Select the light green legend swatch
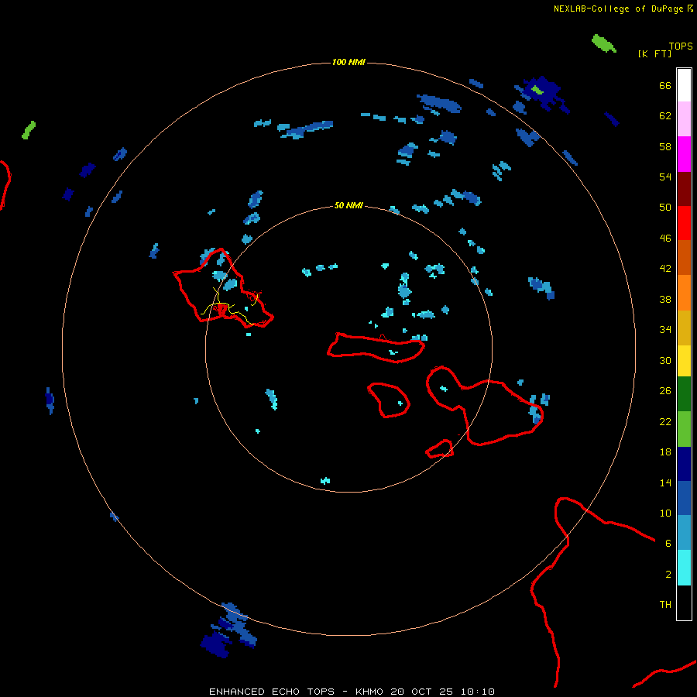Screen dimensions: 697x697 coord(684,429)
